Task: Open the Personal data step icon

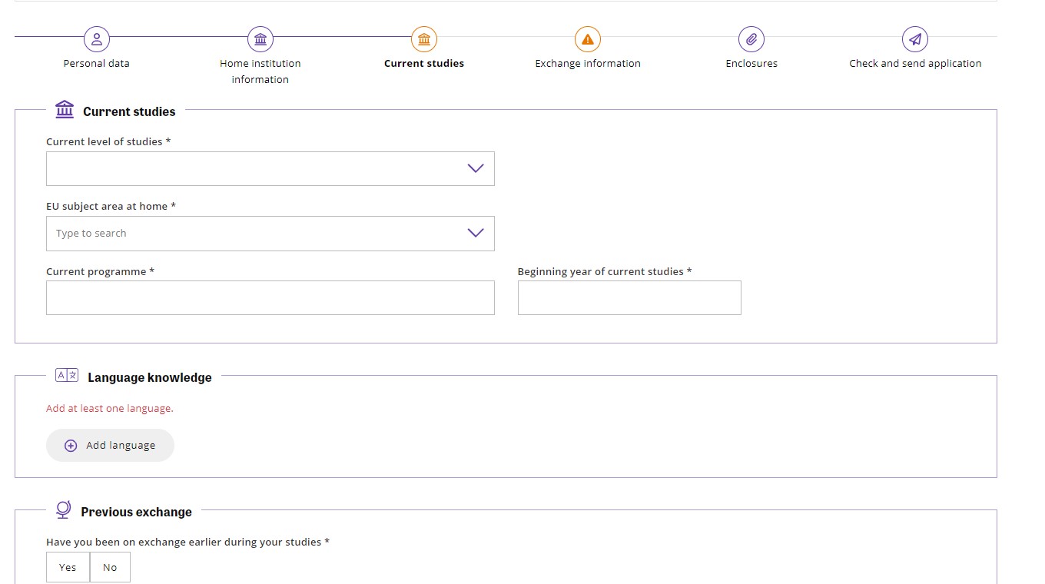Action: coord(96,38)
